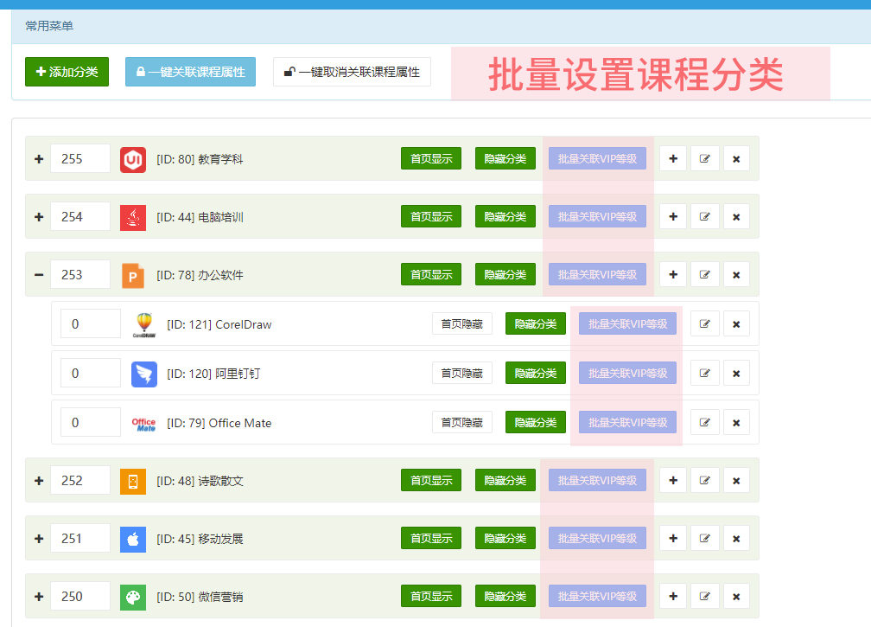The height and width of the screenshot is (627, 871).
Task: Toggle 首页显示 for 教育学科
Action: (x=431, y=158)
